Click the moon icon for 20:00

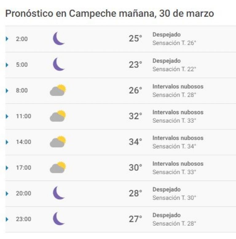[59, 193]
